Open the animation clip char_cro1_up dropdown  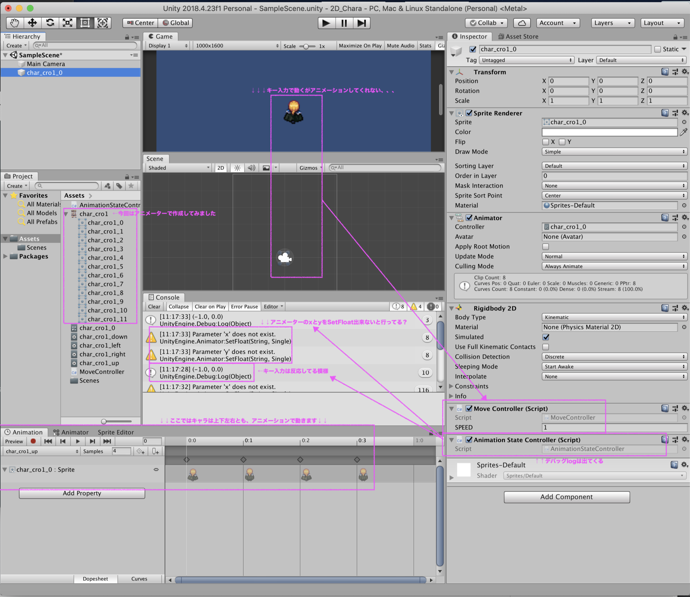click(x=42, y=451)
